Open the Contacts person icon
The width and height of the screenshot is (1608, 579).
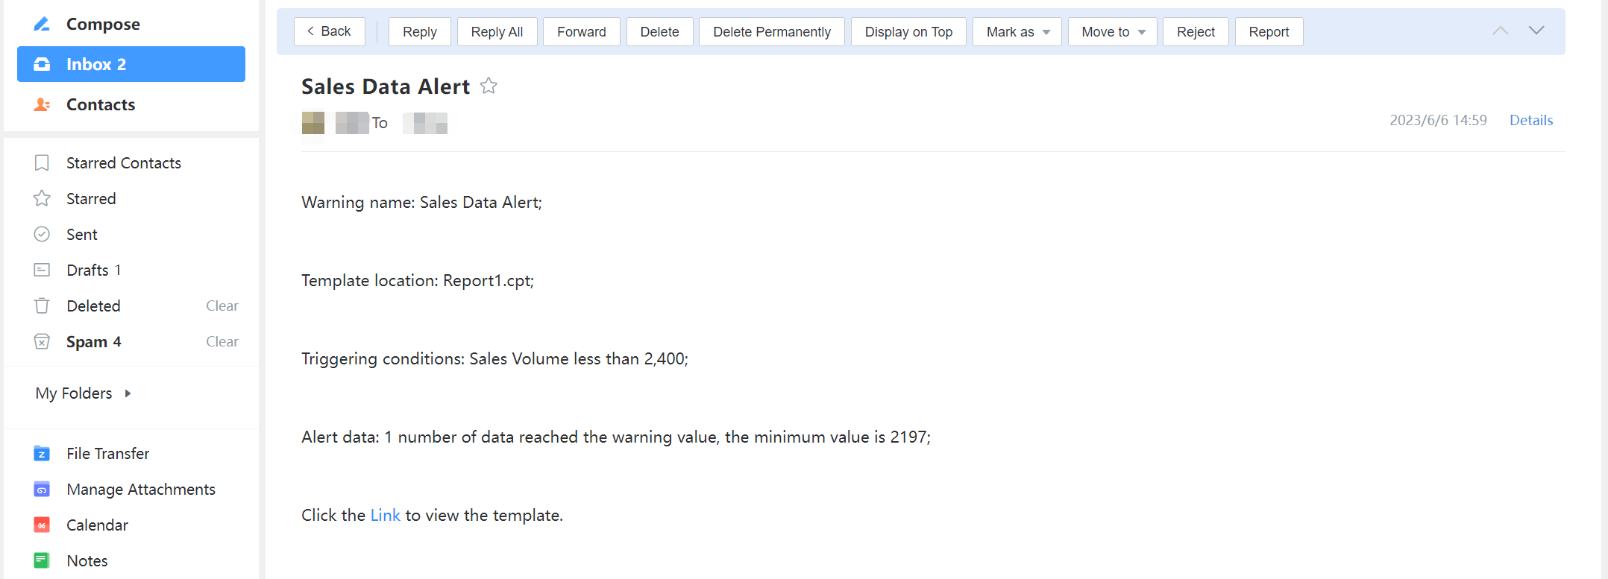click(42, 104)
